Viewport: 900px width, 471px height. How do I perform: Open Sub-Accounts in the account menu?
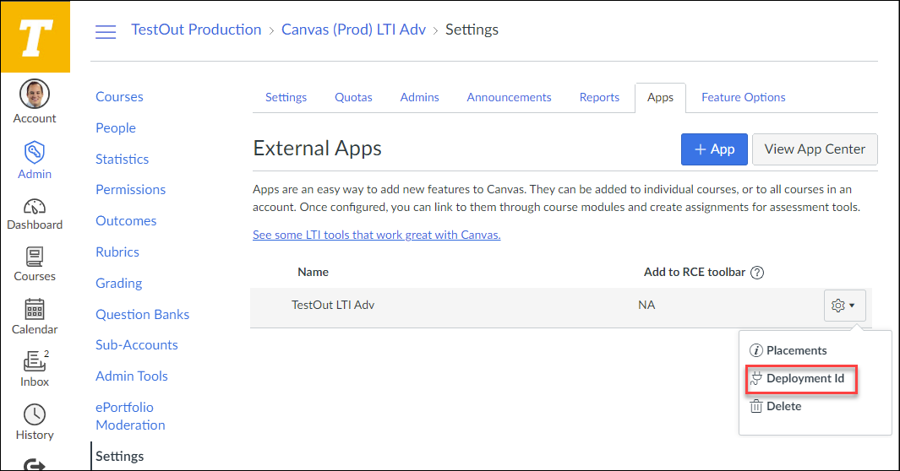pyautogui.click(x=137, y=345)
